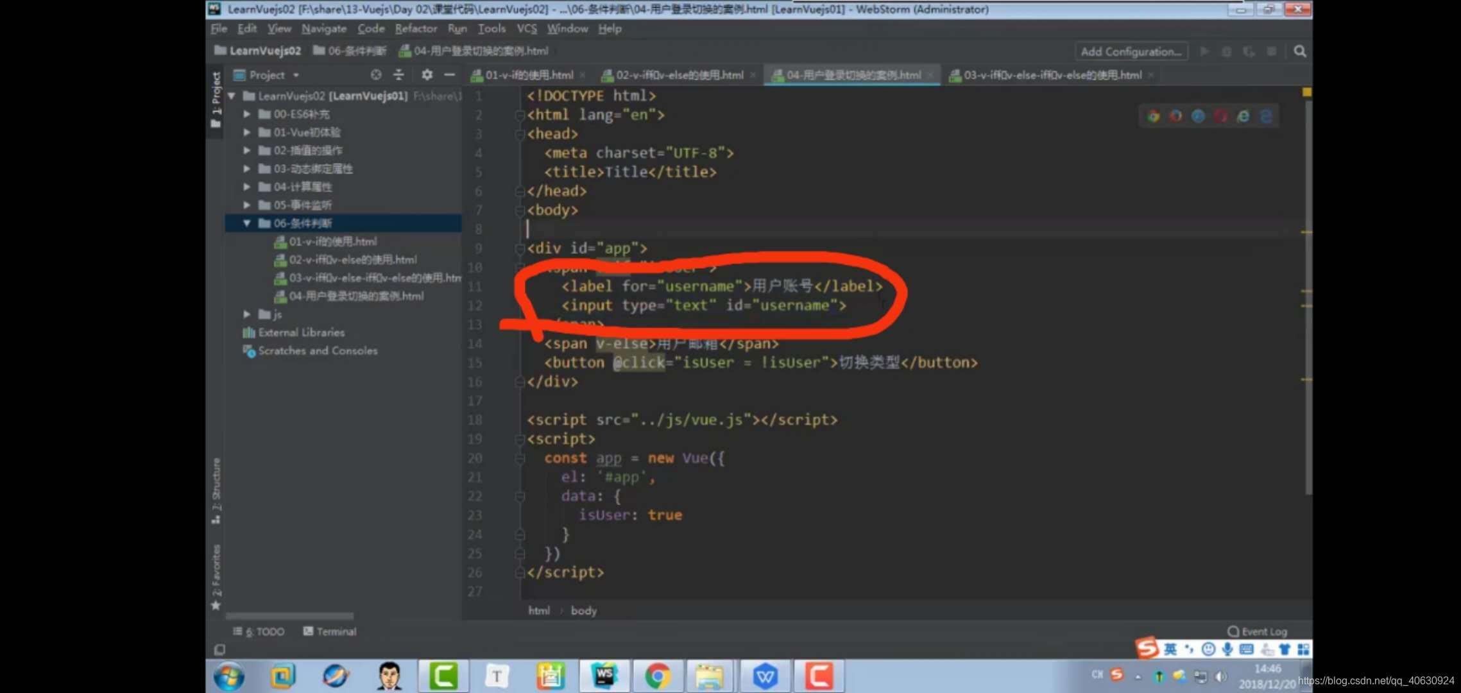Select External Libraries in project tree
The width and height of the screenshot is (1461, 693).
tap(294, 332)
